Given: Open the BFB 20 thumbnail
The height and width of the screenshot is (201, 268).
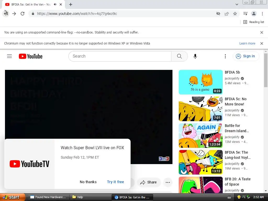Looking at the screenshot, I should coord(201,185).
